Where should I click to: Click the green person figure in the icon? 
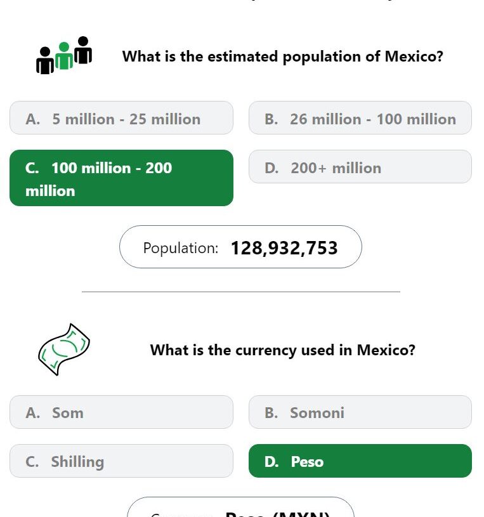[64, 56]
